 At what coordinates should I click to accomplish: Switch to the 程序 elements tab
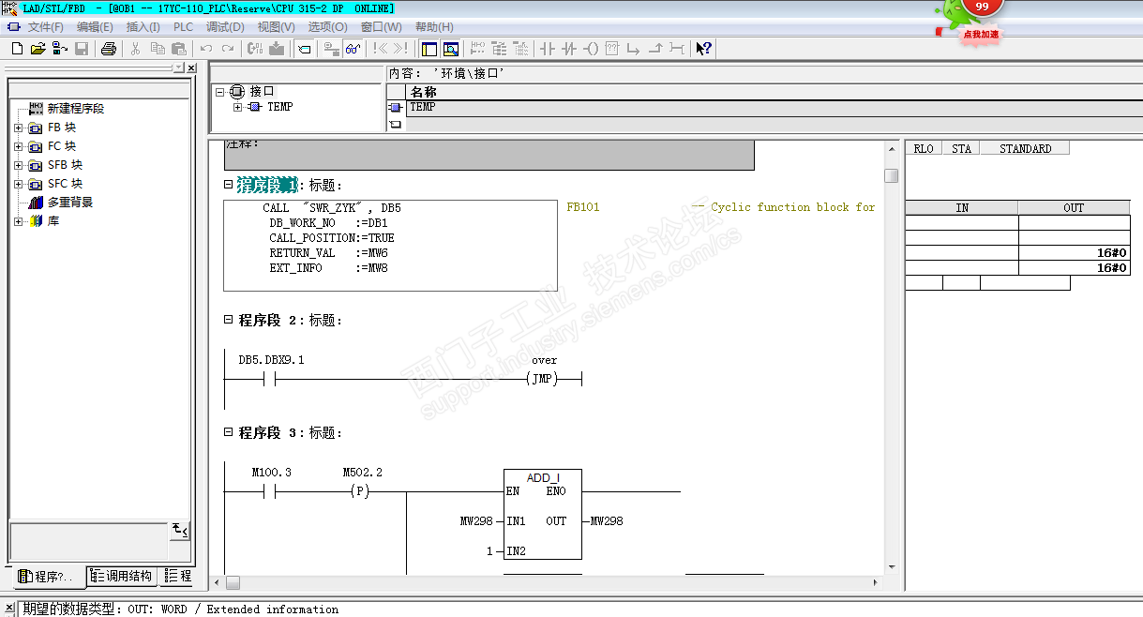point(48,576)
